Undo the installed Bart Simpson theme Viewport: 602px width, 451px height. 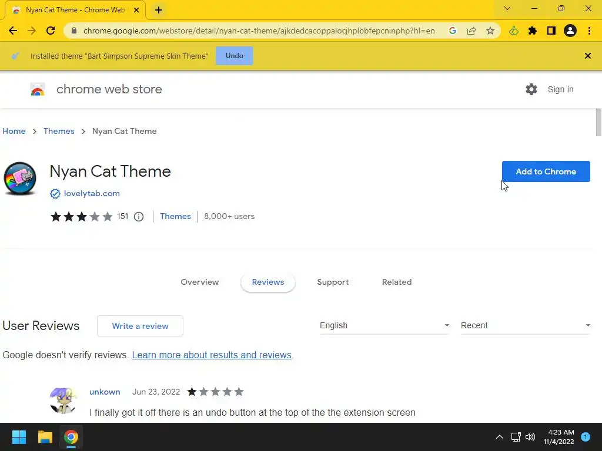tap(234, 56)
